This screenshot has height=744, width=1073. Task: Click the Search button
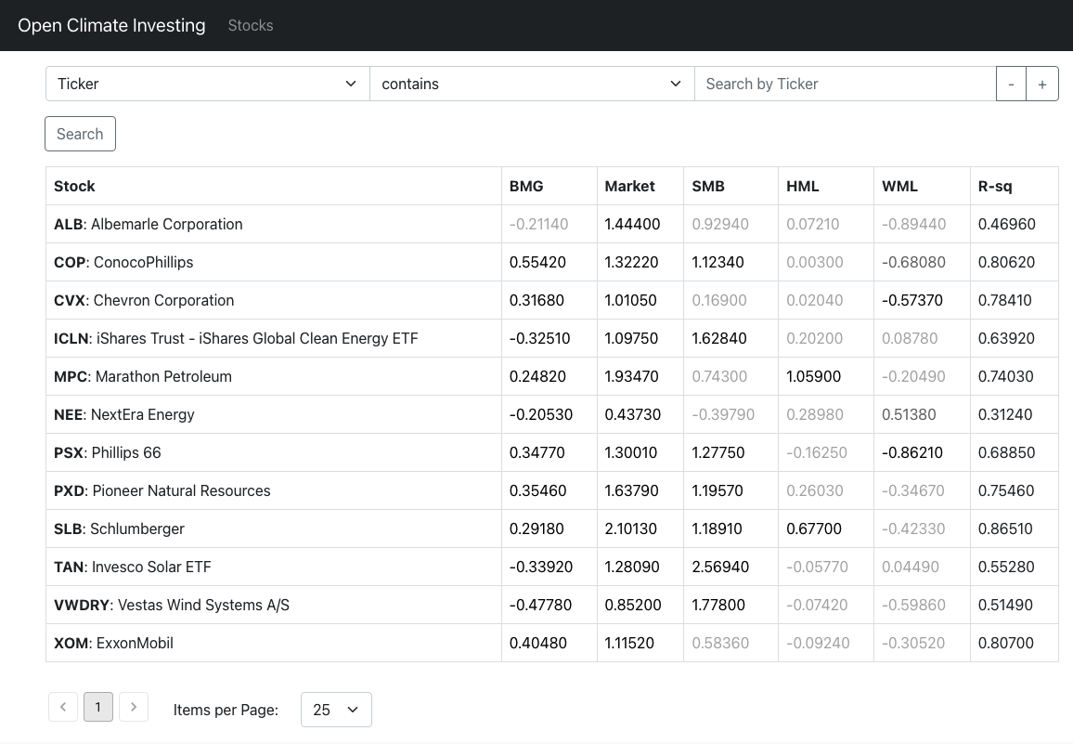click(80, 134)
